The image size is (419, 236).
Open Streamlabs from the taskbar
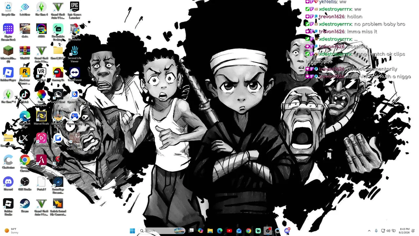tap(258, 231)
